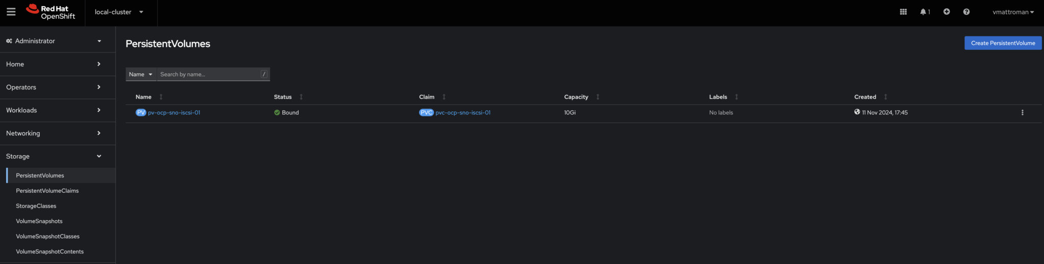Viewport: 1044px width, 264px height.
Task: Open the vmattroman user menu
Action: point(1013,12)
